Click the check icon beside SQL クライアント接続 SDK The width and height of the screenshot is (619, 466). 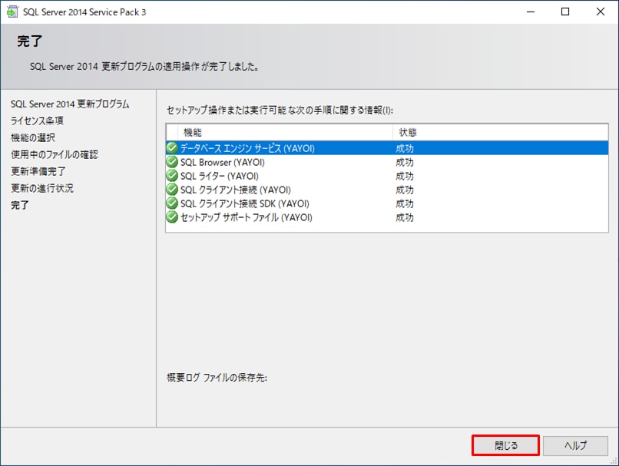point(172,203)
